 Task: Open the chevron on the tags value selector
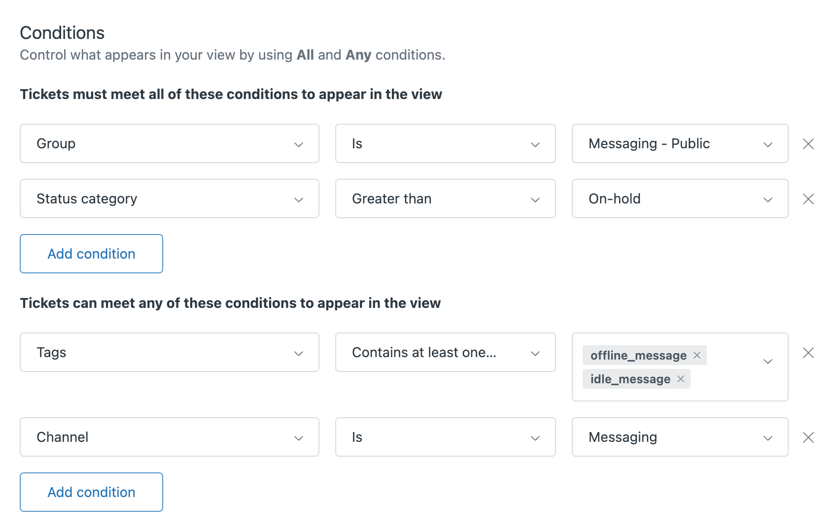767,361
